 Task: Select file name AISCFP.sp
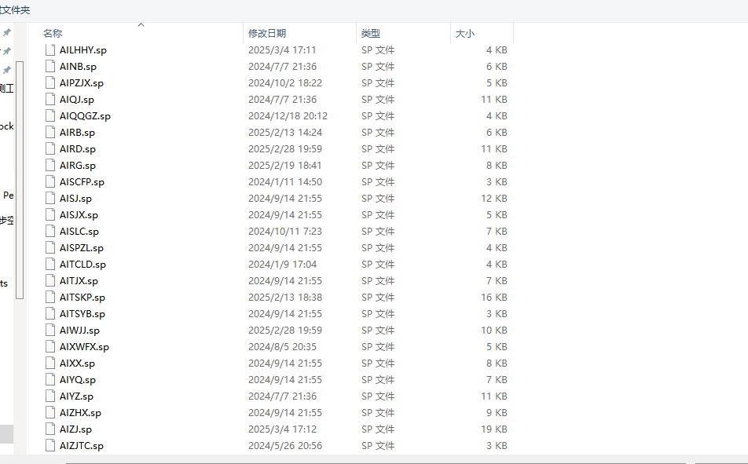(x=82, y=181)
